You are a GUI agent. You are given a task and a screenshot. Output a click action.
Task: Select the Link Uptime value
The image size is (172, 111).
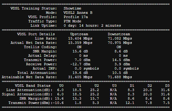92,25
